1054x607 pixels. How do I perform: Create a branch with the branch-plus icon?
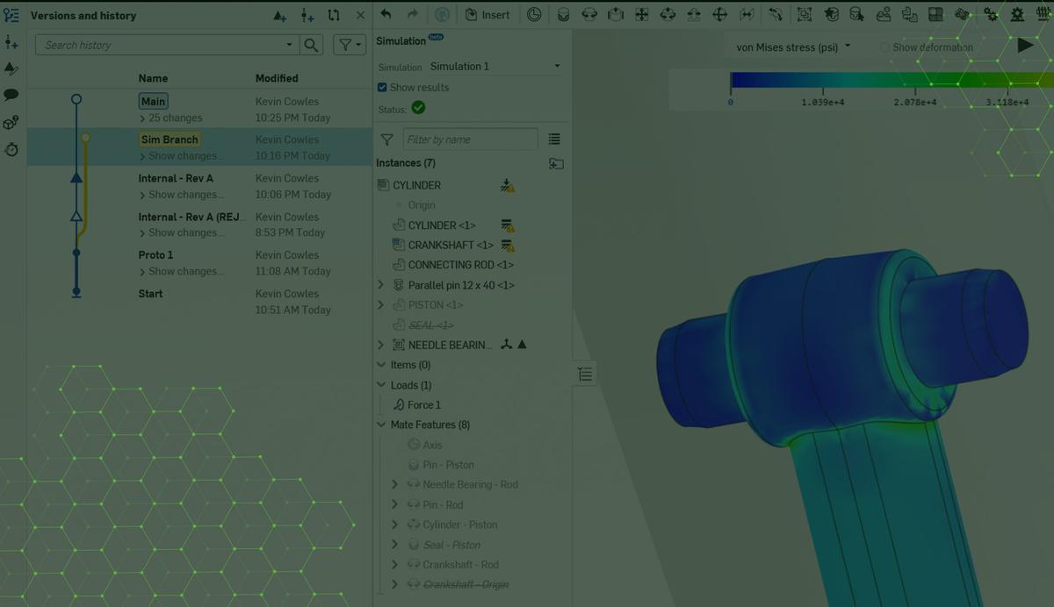point(306,15)
